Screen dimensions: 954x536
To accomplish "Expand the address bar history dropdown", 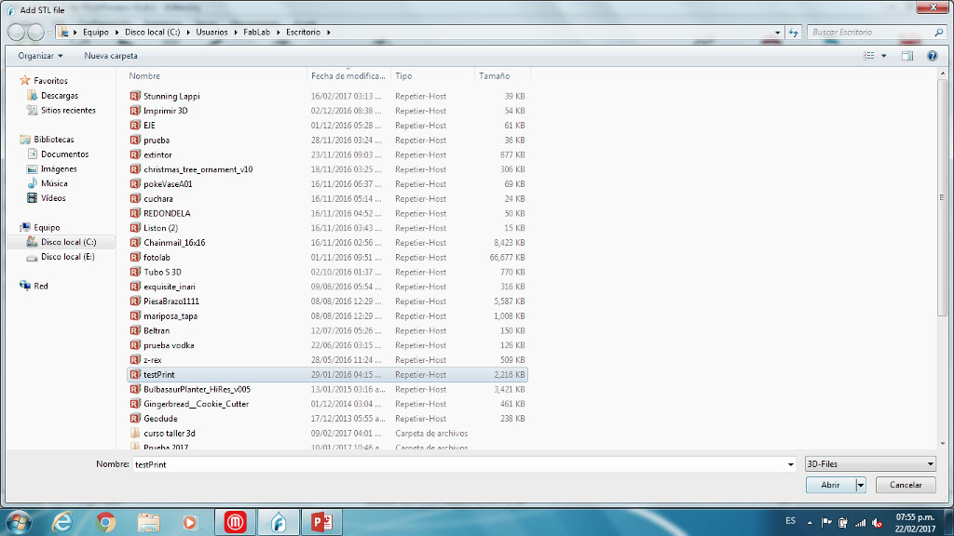I will coord(778,33).
